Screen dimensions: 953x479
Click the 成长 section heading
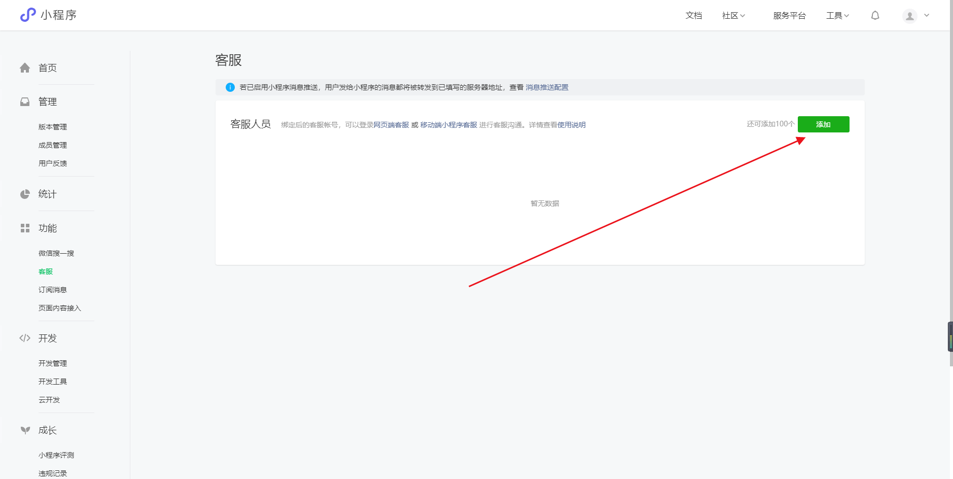48,430
